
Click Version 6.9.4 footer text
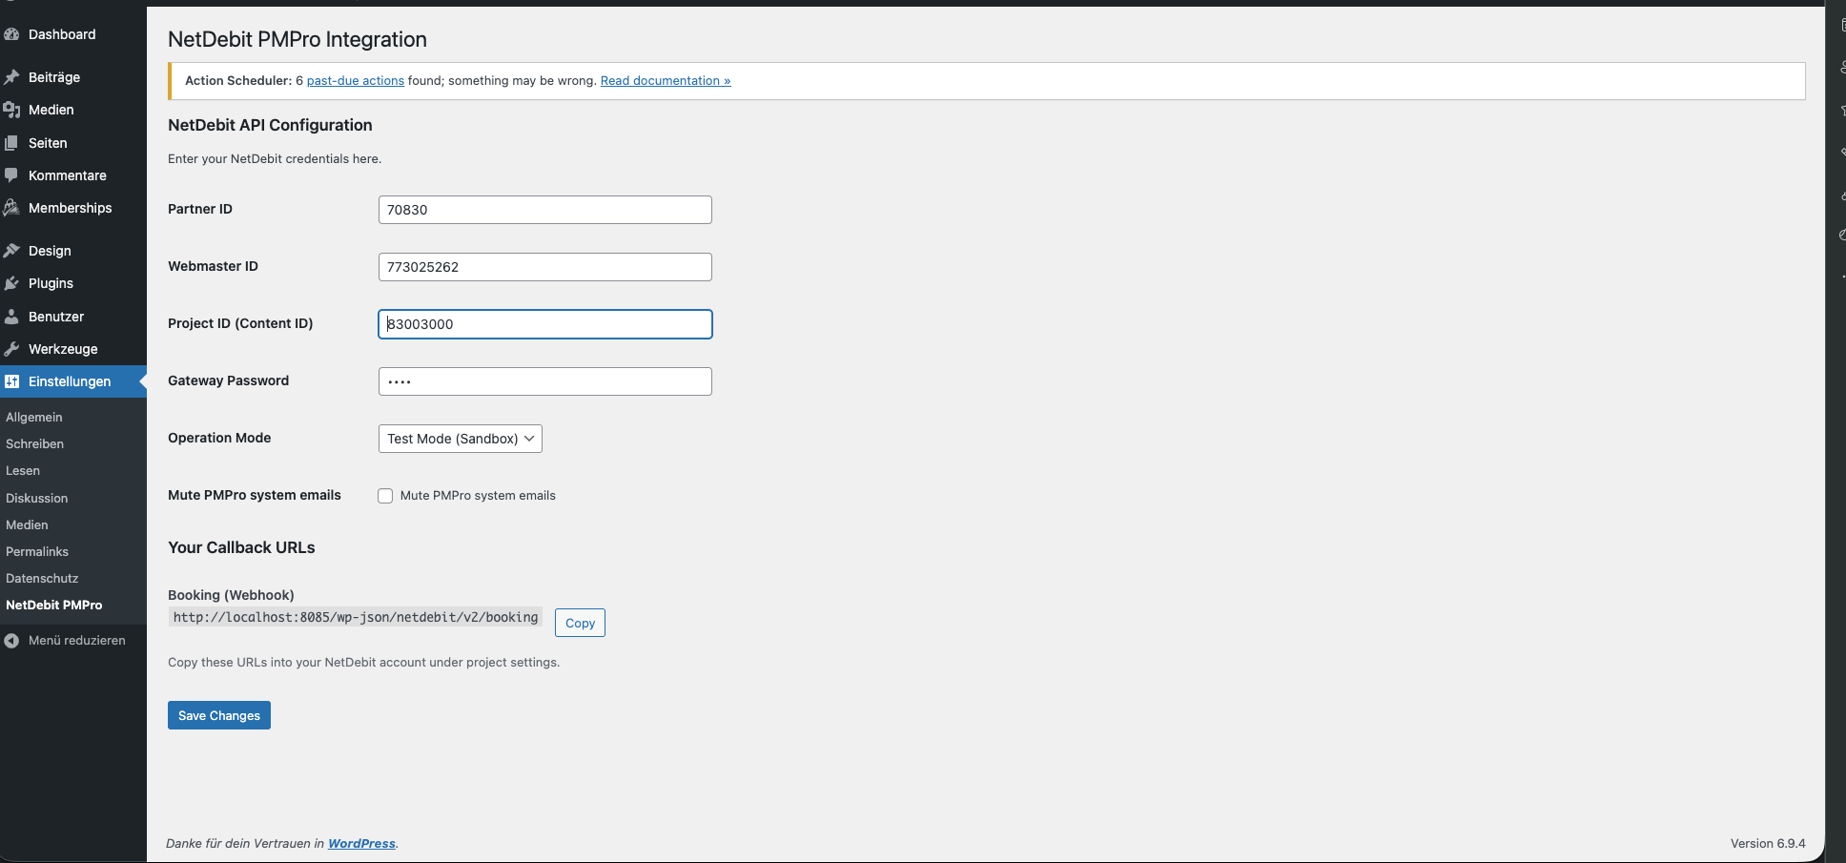(1768, 844)
